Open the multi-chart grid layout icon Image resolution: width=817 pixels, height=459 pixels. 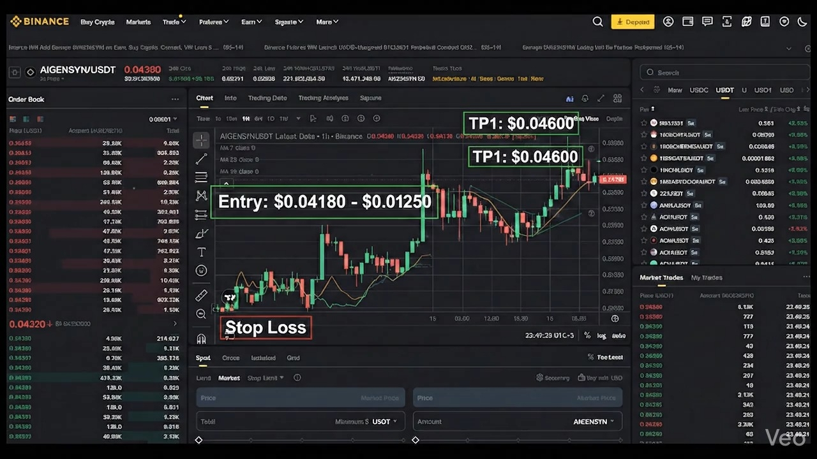(x=617, y=99)
